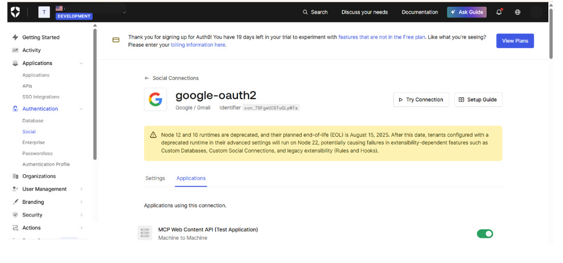This screenshot has width=563, height=263.
Task: Click the Search text in header
Action: point(319,12)
